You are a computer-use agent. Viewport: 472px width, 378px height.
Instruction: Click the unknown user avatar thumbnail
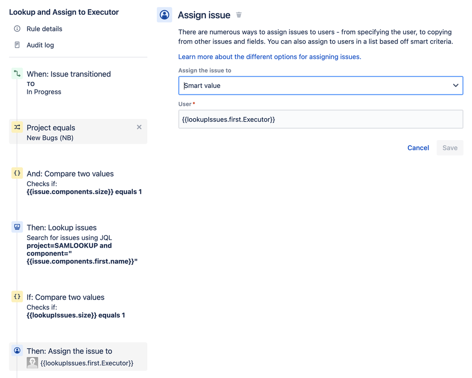[32, 363]
